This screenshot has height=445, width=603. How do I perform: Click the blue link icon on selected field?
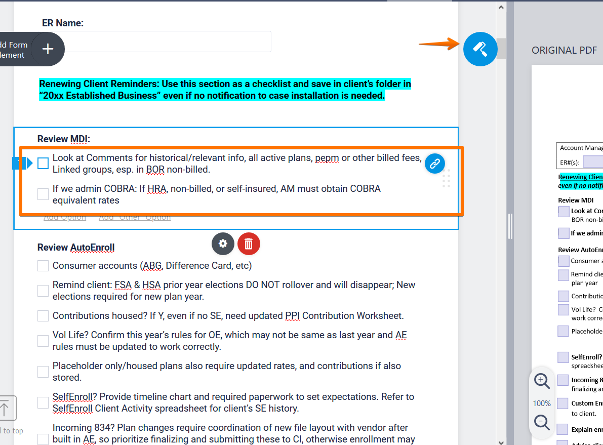pos(434,164)
